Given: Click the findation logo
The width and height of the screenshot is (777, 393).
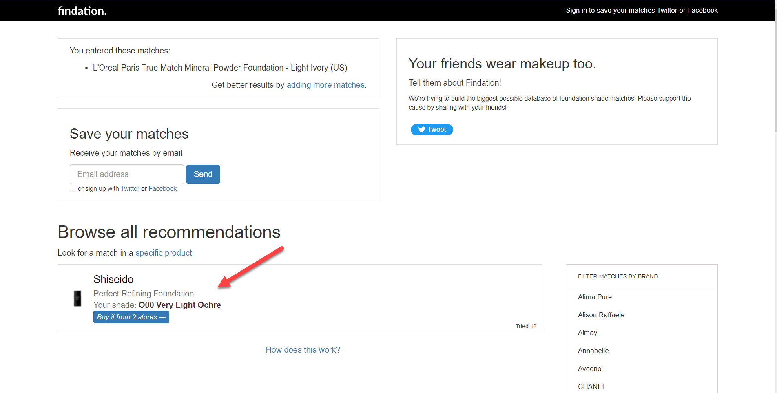Looking at the screenshot, I should pyautogui.click(x=82, y=10).
